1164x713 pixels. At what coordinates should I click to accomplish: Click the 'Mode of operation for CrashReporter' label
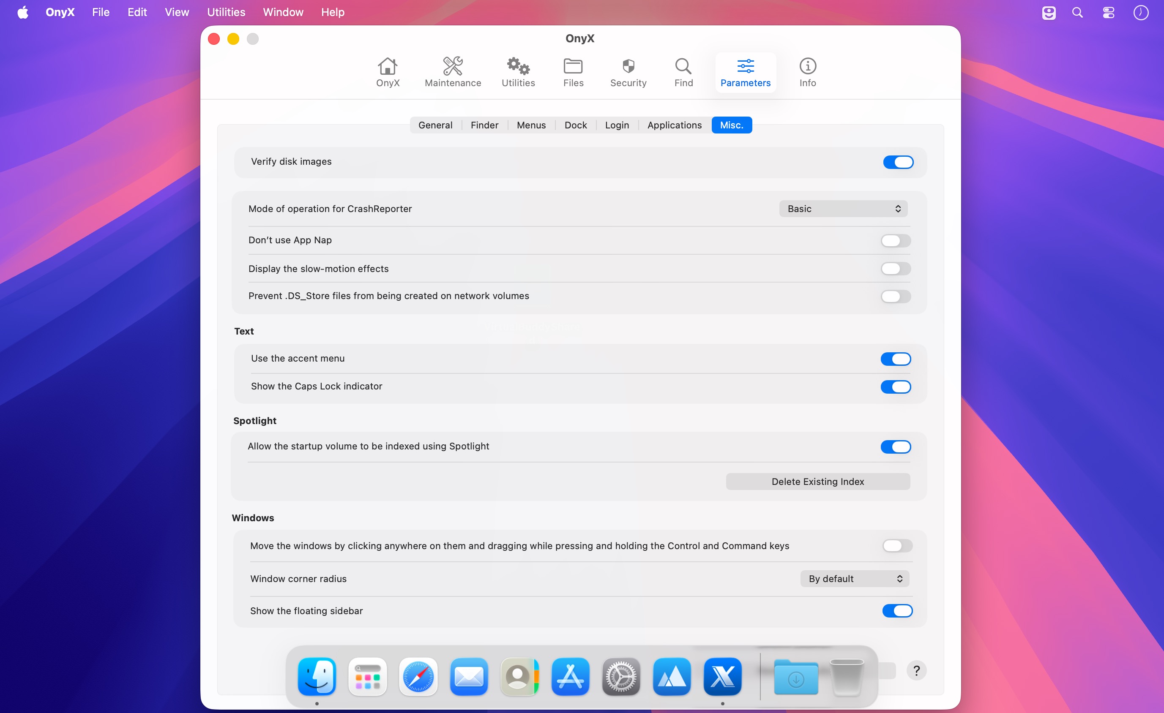(330, 209)
